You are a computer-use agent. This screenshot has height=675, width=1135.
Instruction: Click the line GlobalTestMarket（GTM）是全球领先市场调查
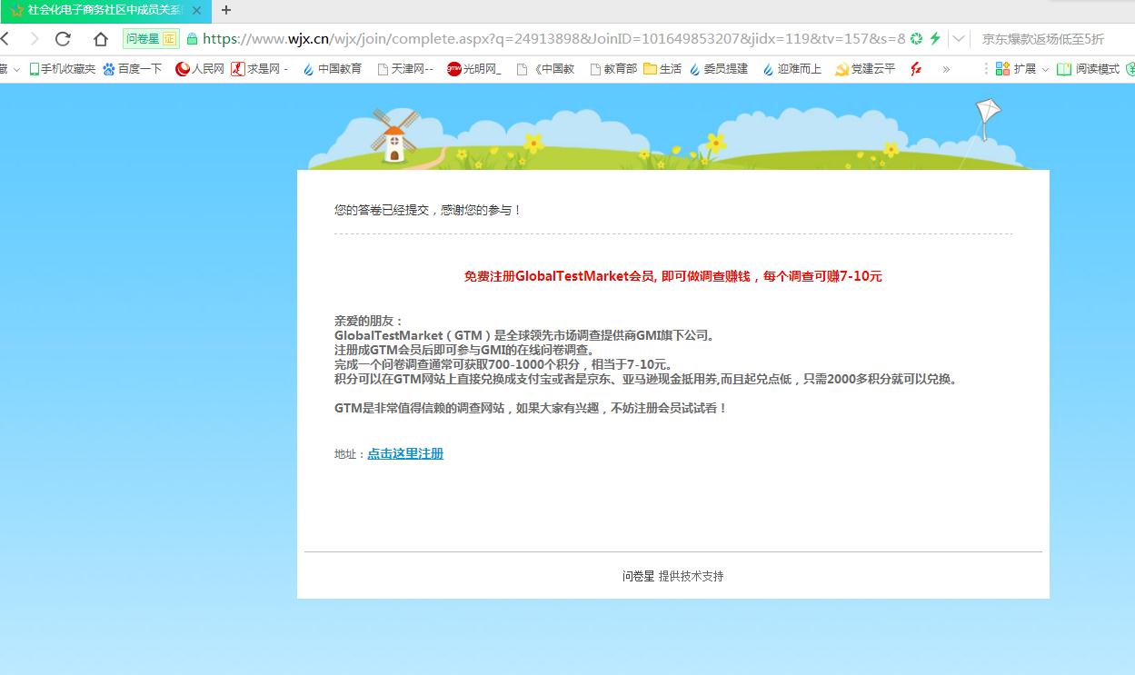click(x=526, y=335)
